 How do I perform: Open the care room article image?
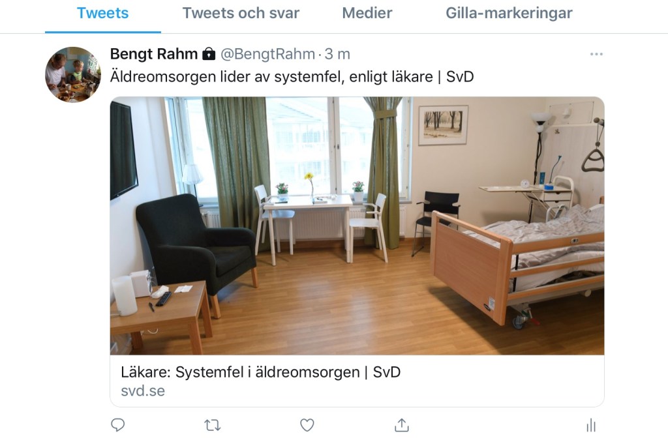click(357, 226)
